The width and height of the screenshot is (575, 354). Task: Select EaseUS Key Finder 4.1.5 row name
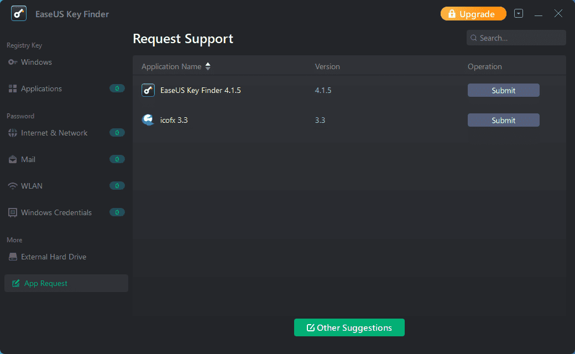201,90
